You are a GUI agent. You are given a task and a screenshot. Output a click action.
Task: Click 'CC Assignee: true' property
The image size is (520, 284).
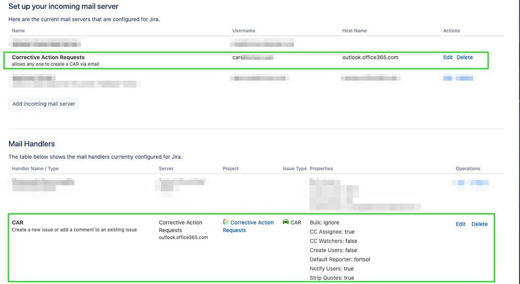click(332, 232)
